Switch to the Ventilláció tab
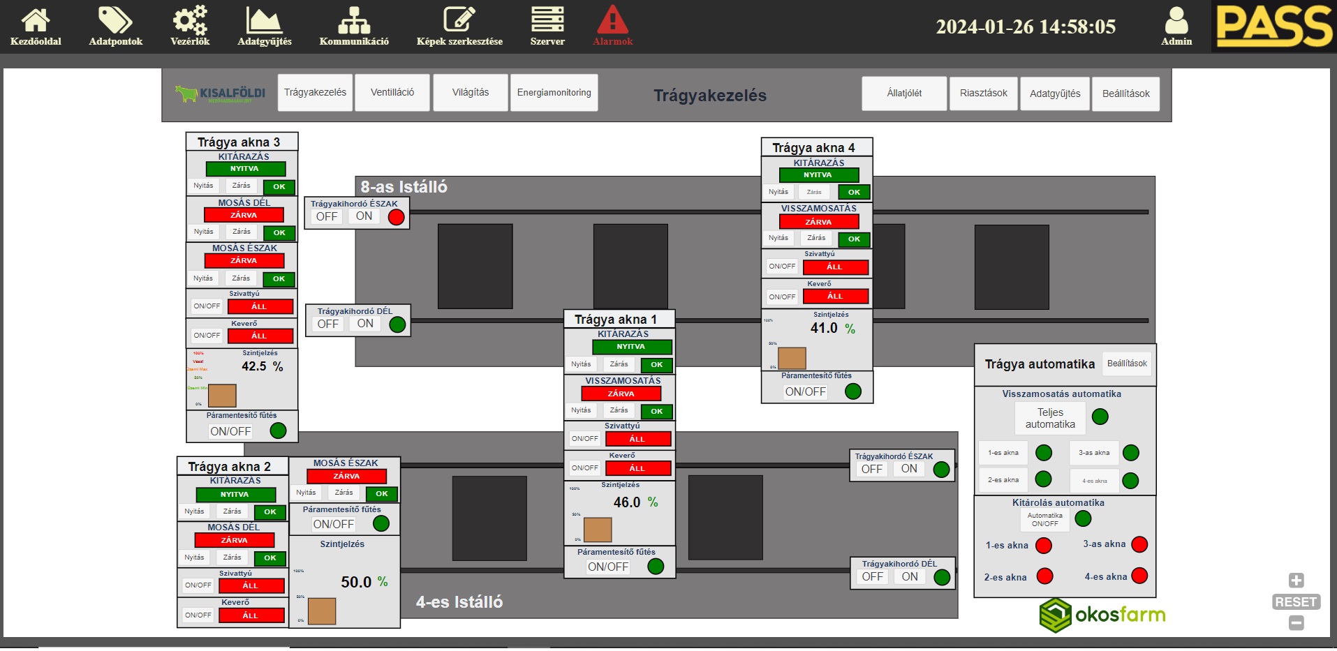Viewport: 1337px width, 651px height. click(392, 93)
